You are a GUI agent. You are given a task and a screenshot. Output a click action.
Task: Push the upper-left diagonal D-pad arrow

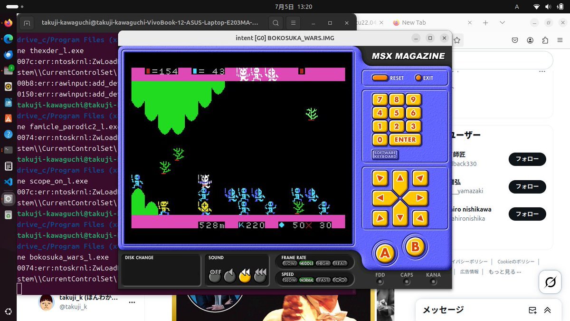[x=380, y=178]
